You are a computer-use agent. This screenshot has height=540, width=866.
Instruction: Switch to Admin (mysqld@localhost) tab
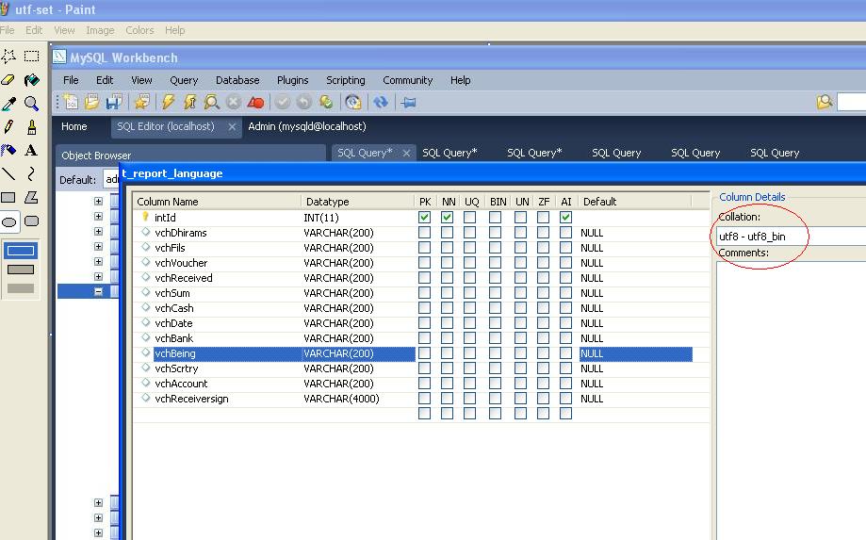point(307,126)
